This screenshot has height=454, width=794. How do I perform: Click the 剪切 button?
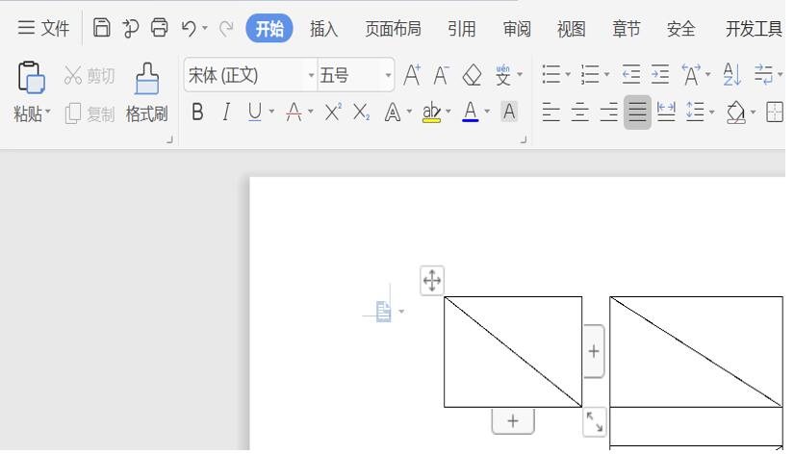(x=90, y=76)
